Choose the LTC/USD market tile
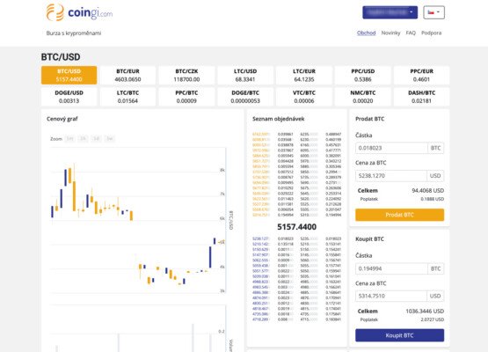The width and height of the screenshot is (488, 352). coord(245,75)
